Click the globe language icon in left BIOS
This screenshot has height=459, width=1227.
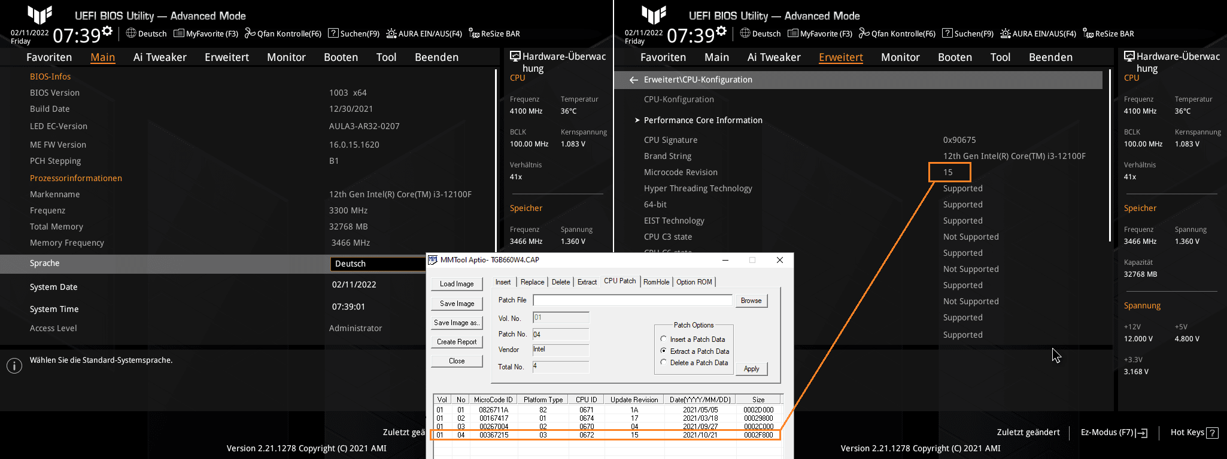[x=131, y=33]
